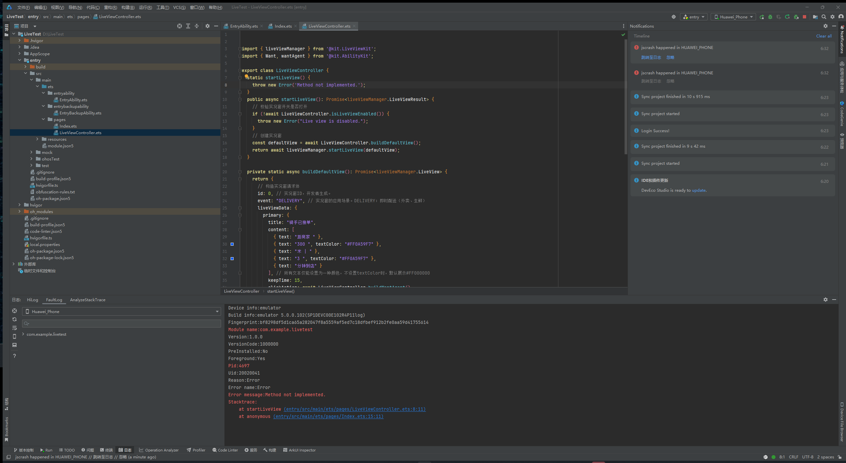This screenshot has height=463, width=846.
Task: Toggle the CodeGenie side panel
Action: [x=842, y=114]
